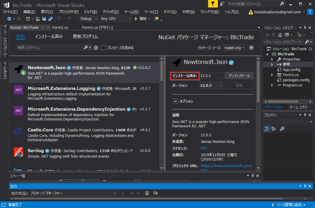Click the account warning triangle icon
The width and height of the screenshot is (315, 208).
pos(251,12)
